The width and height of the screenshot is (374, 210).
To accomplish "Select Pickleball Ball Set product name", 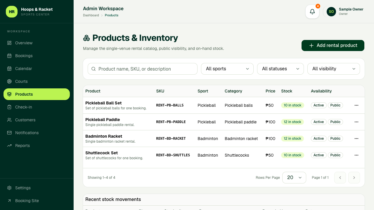I will coord(103,103).
